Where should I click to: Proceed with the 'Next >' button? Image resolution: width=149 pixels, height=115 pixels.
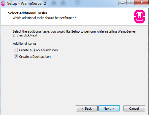109,108
